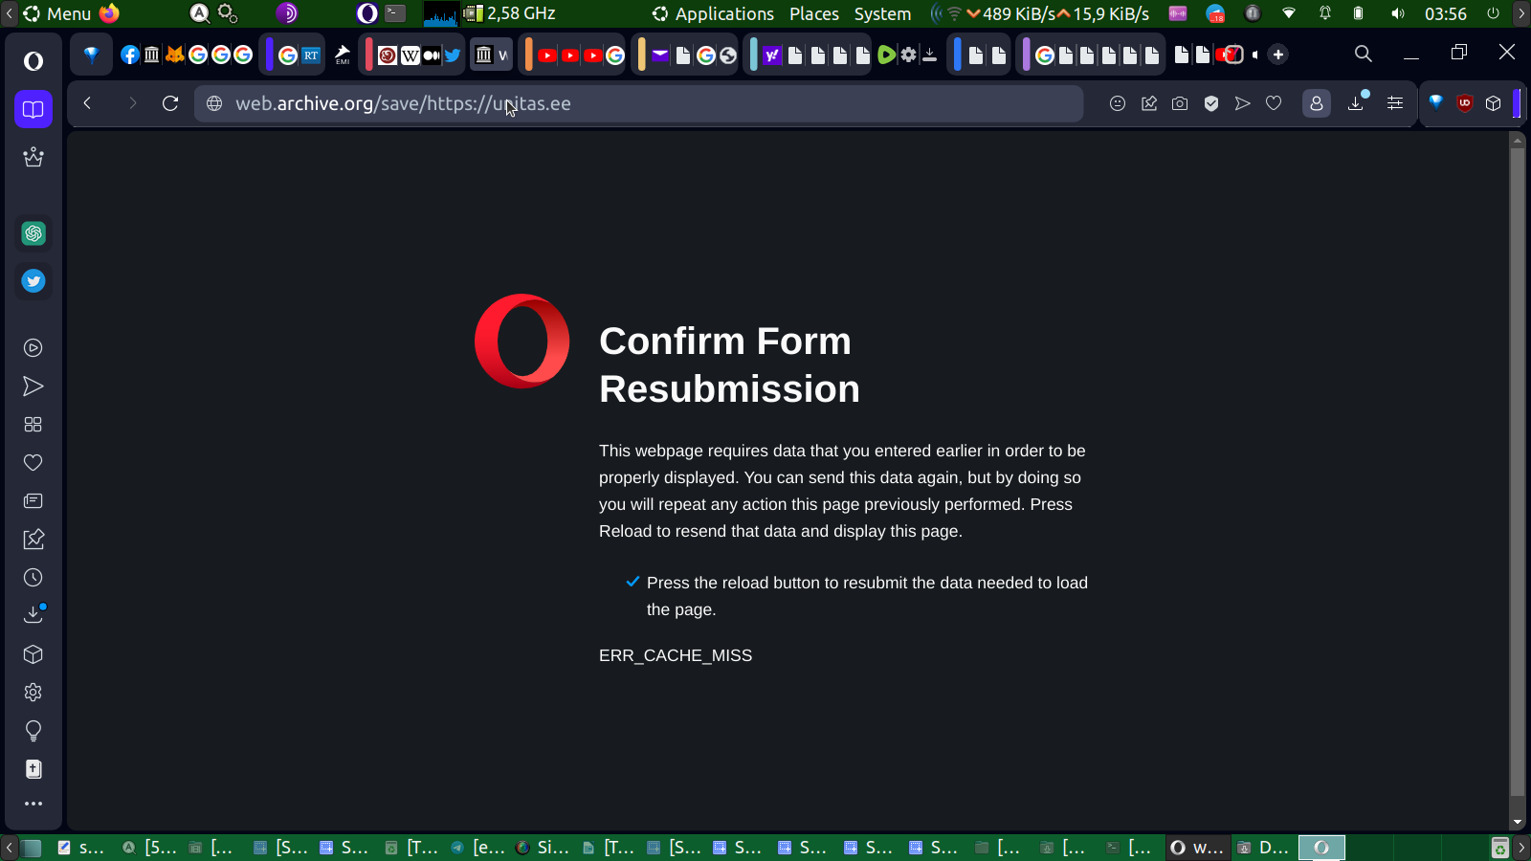This screenshot has height=861, width=1531.
Task: Open the uBlock Origin extension icon
Action: point(1464,103)
